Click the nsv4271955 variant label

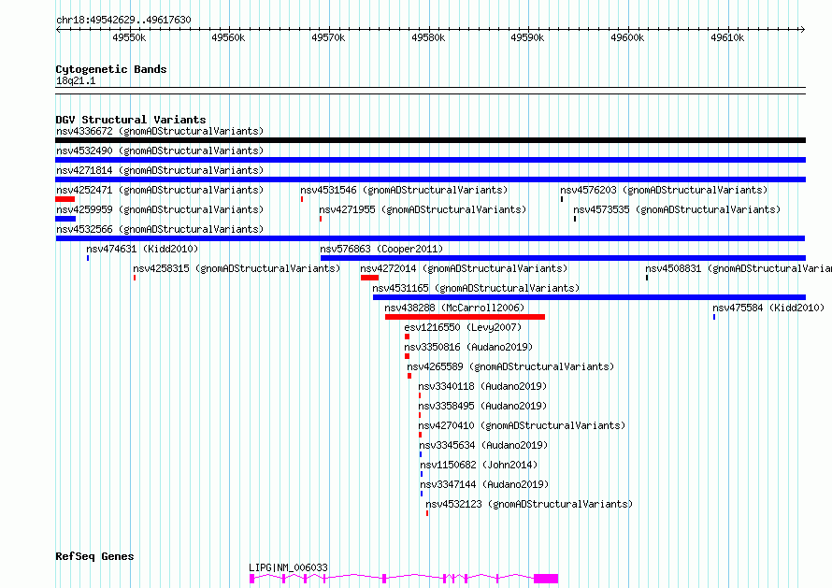click(x=423, y=209)
